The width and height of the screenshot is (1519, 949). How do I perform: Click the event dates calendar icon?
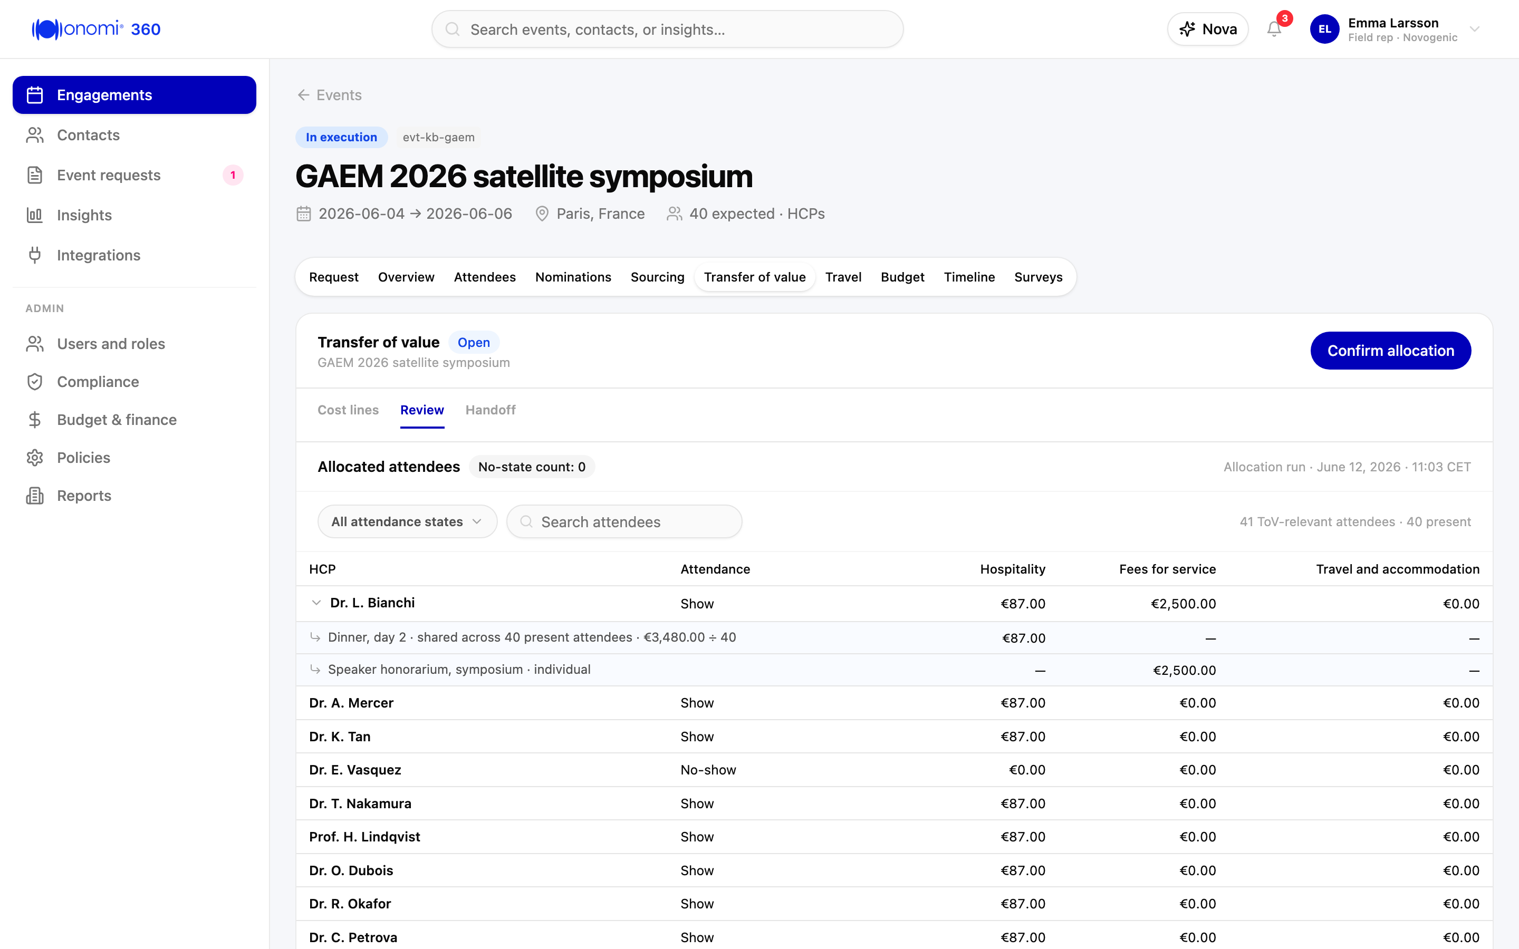coord(304,214)
